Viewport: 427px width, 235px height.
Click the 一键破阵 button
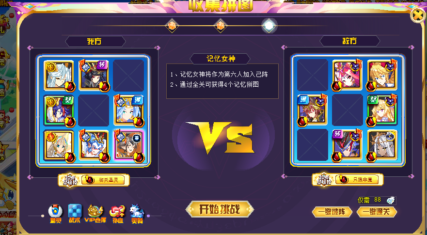[332, 212]
